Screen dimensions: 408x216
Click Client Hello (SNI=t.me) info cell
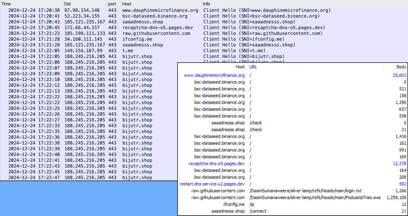click(x=234, y=51)
